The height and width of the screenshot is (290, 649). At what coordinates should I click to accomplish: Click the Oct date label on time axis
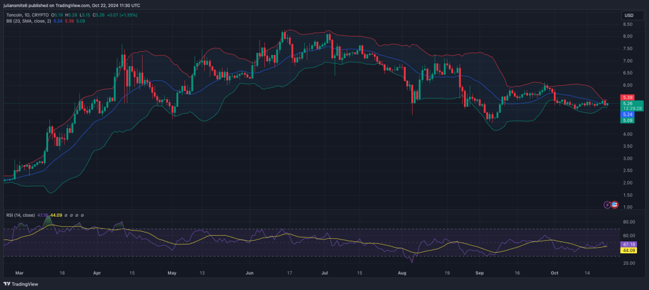(555, 273)
